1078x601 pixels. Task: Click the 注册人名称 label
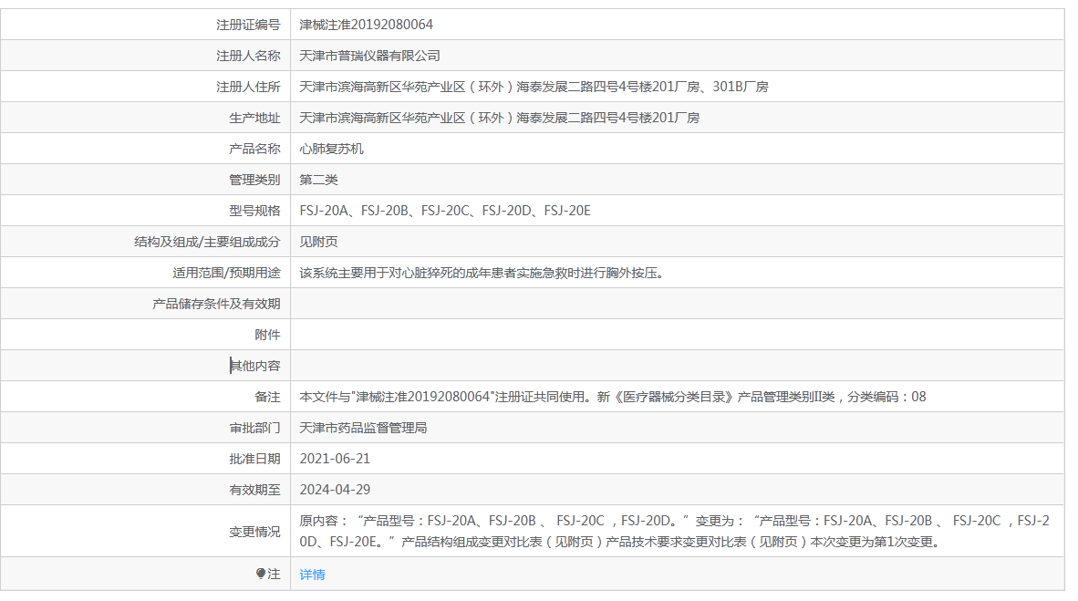248,56
